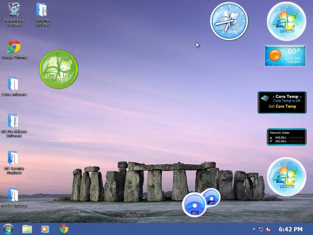Open Google Chrome from the taskbar
The image size is (313, 235).
click(64, 229)
